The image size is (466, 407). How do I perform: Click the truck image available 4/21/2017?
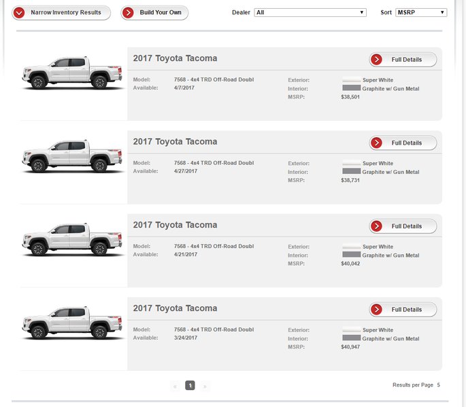click(72, 240)
